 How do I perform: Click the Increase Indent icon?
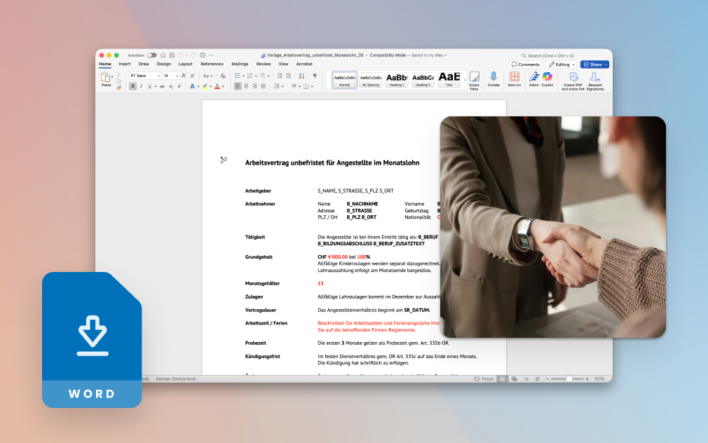[288, 76]
